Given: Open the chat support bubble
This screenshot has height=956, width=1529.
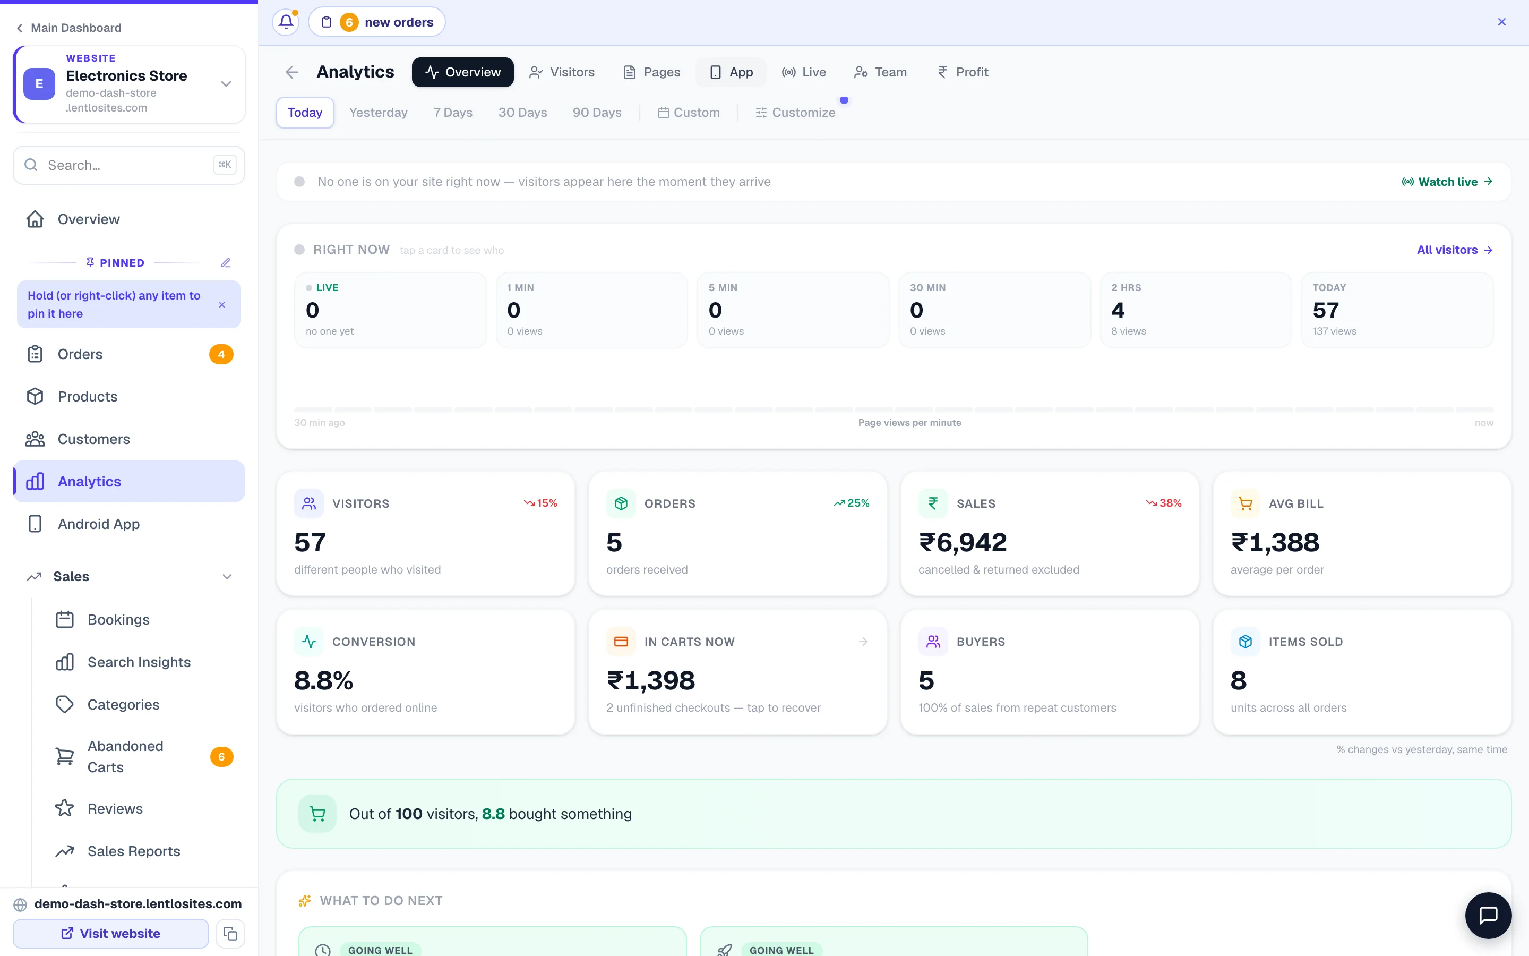Looking at the screenshot, I should point(1488,915).
